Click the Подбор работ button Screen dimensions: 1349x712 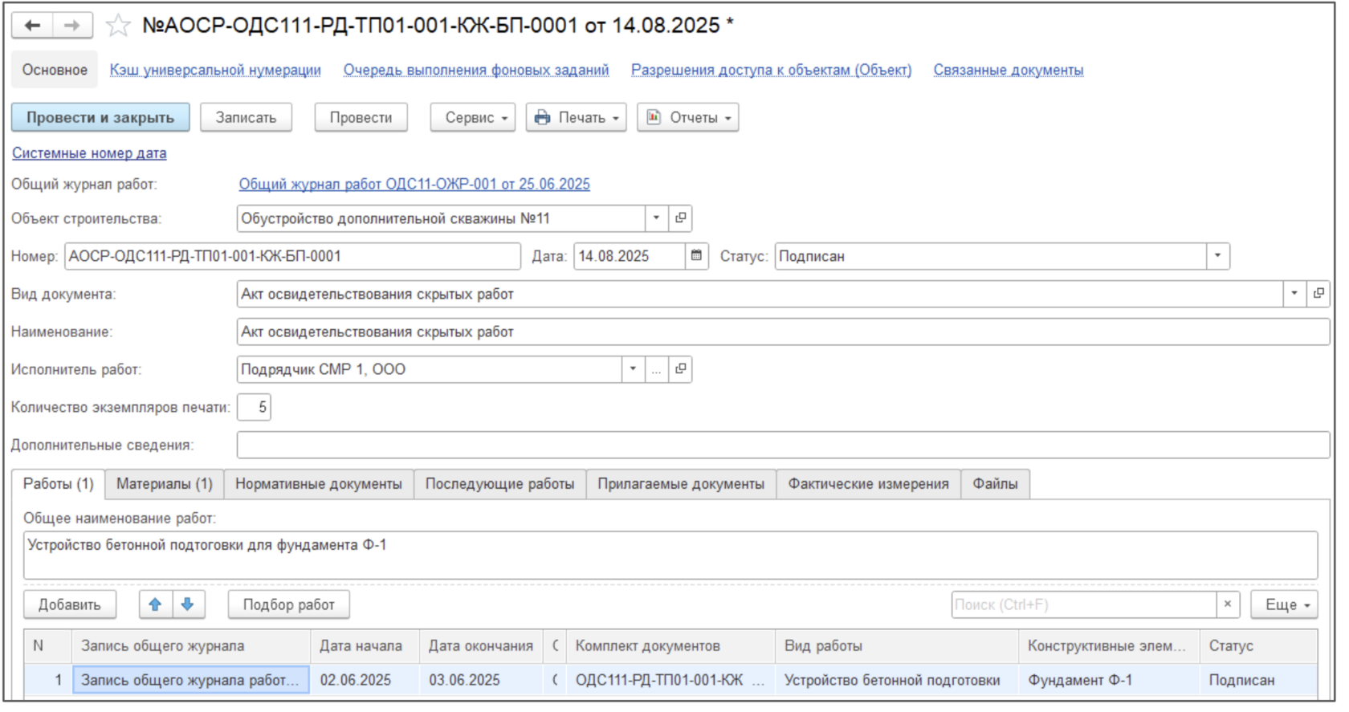click(x=288, y=604)
